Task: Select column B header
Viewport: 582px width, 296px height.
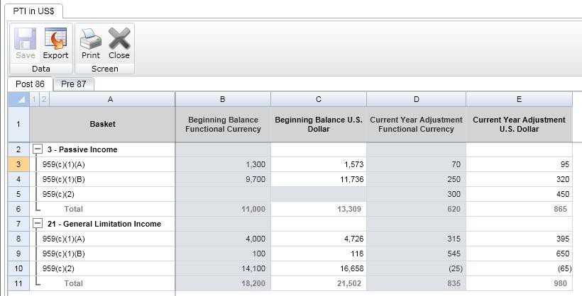Action: pyautogui.click(x=223, y=99)
